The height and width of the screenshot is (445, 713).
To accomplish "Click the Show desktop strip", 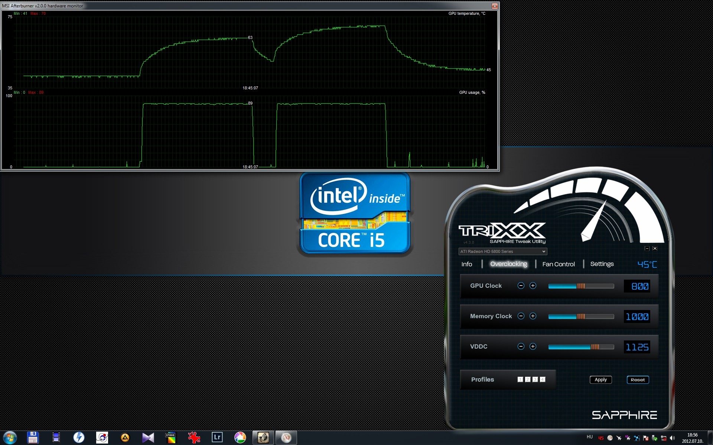I will (710, 438).
